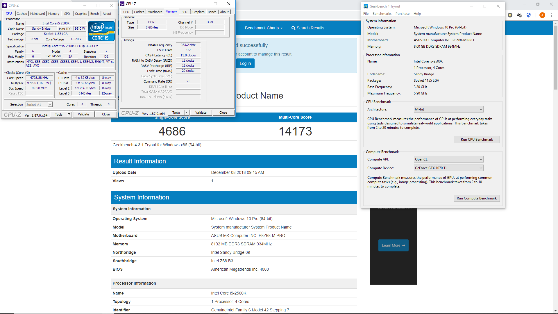
Task: Switch to Mainboard tab in memory CPU-Z window
Action: pos(155,12)
